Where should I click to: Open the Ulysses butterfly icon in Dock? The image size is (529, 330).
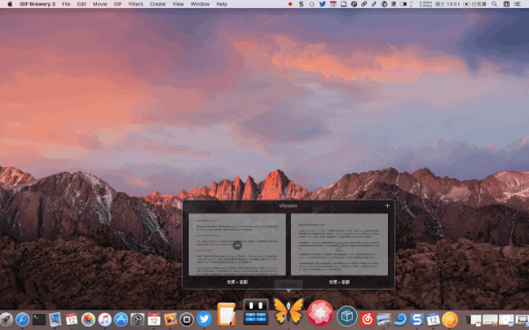[x=288, y=312]
